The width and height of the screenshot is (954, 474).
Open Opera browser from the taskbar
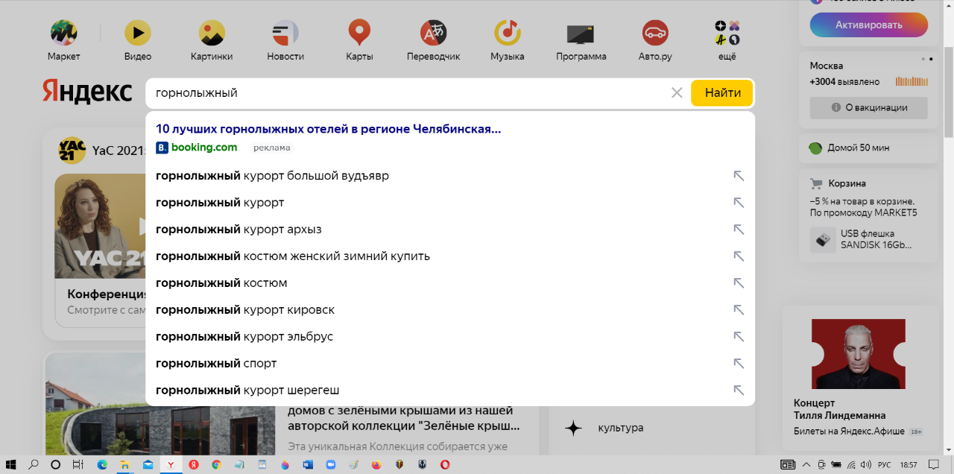(x=445, y=464)
